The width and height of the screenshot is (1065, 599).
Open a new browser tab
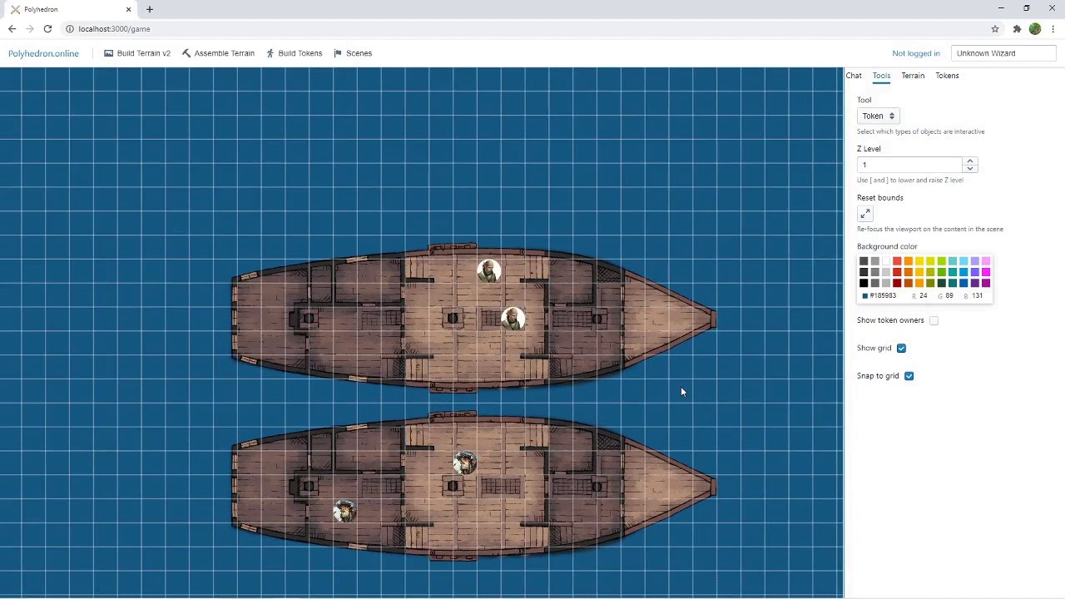(x=150, y=9)
